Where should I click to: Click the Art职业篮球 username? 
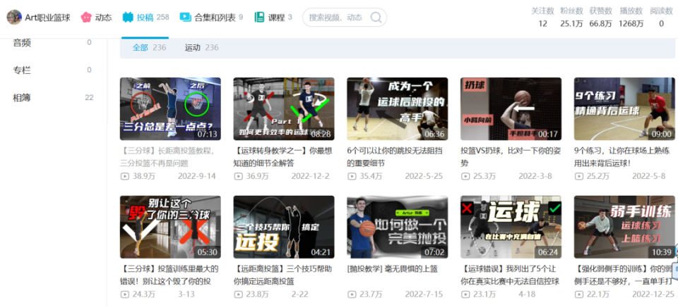[47, 18]
